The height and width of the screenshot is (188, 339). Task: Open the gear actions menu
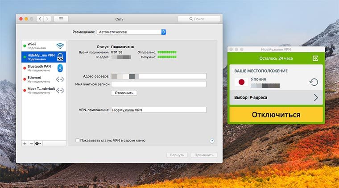point(38,143)
